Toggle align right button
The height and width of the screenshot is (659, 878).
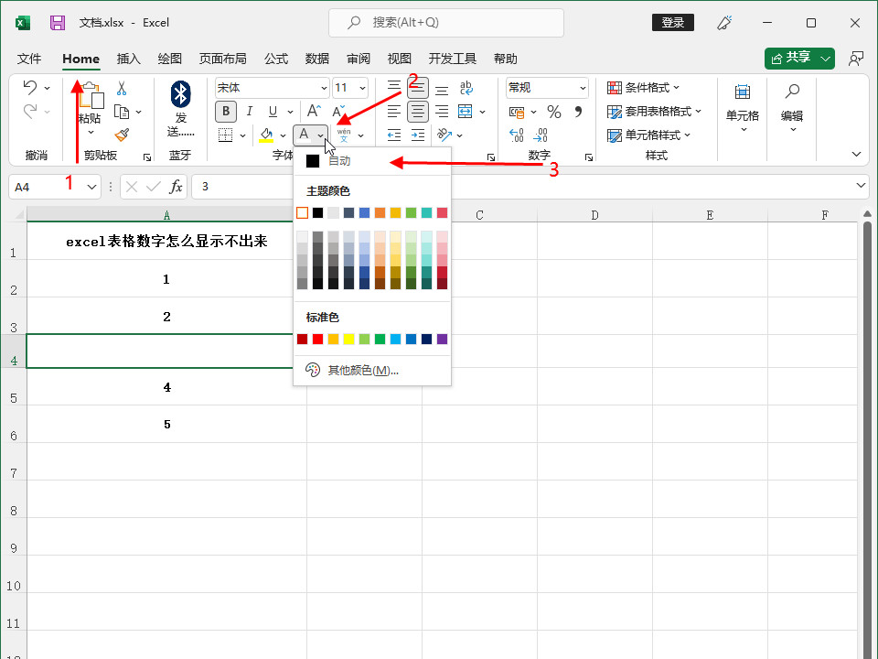[x=442, y=111]
